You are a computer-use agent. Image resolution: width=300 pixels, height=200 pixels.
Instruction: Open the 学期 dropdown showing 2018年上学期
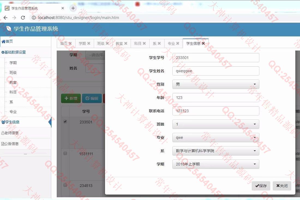tap(216, 164)
